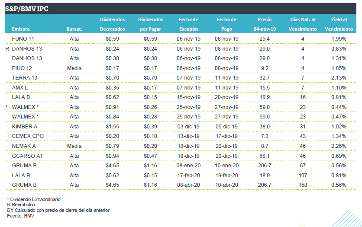Select the 'Fuente: BMV' source note
This screenshot has width=362, height=227.
[20, 216]
